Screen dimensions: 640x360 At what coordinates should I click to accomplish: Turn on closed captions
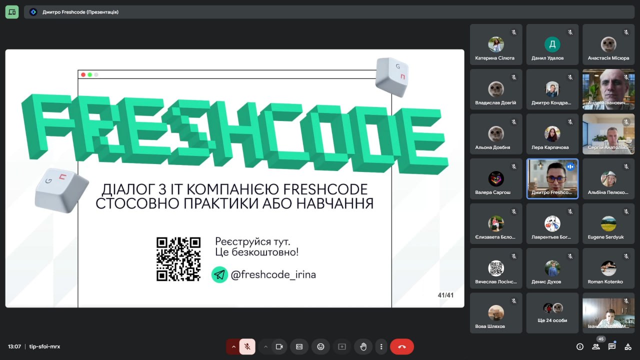299,346
